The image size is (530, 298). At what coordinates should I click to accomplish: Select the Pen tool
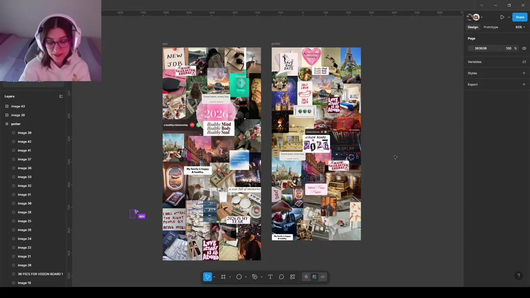point(255,277)
